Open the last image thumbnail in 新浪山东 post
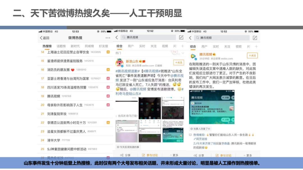The image size is (303, 170). pyautogui.click(x=173, y=131)
